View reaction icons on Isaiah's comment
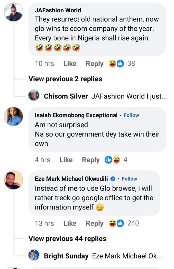The image size is (174, 269). (112, 160)
